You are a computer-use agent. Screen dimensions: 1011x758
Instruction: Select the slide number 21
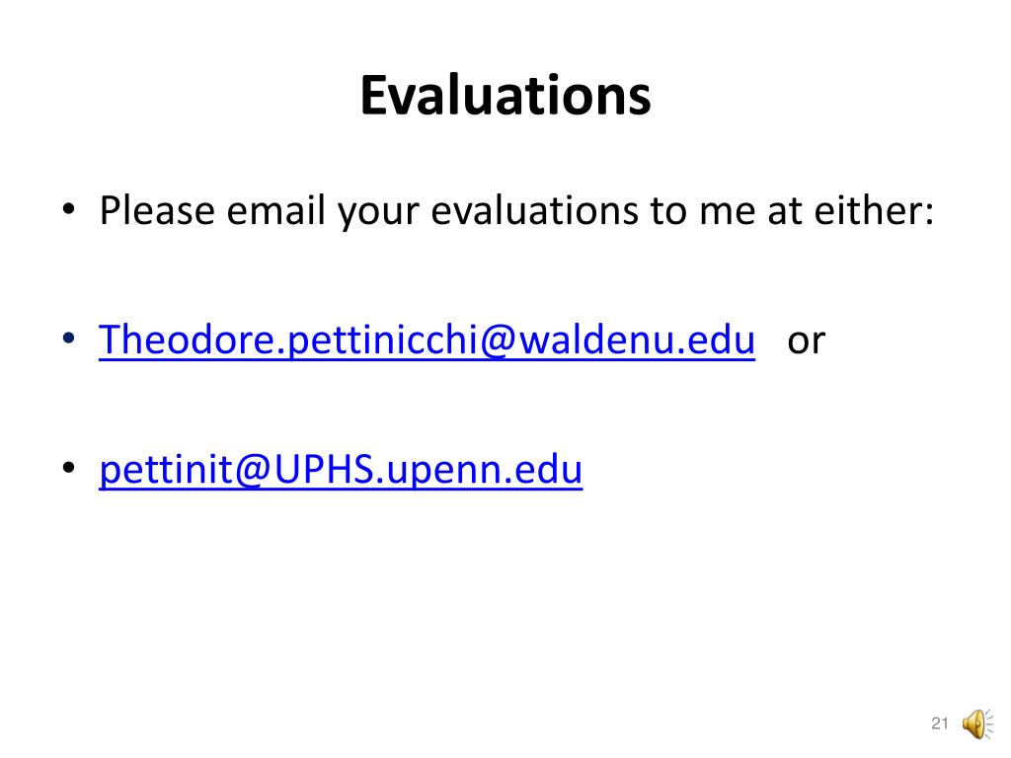coord(940,723)
